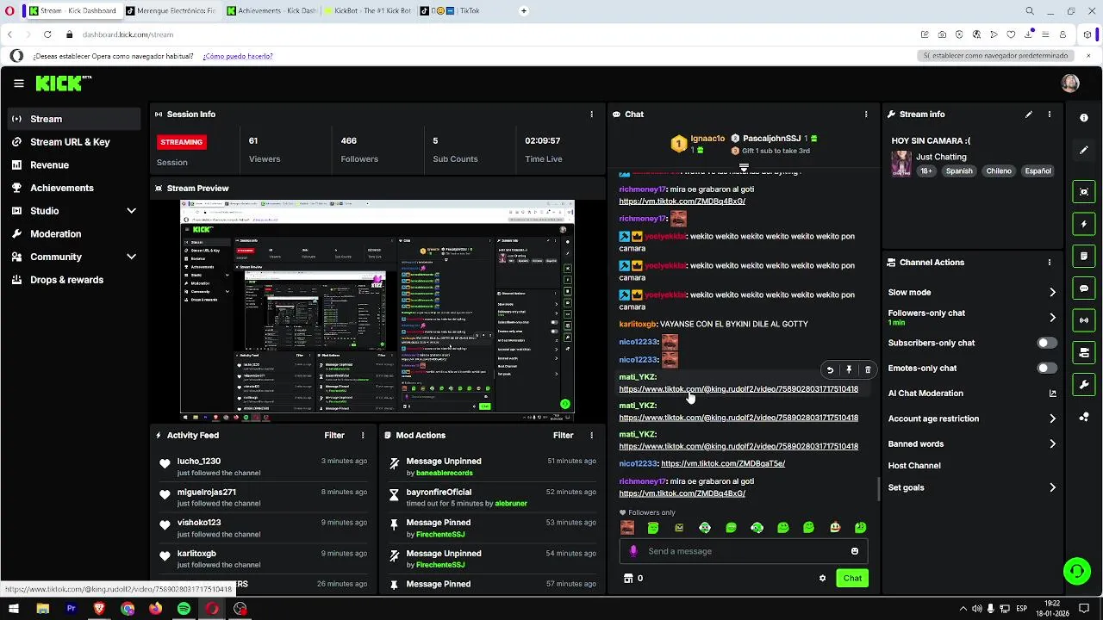This screenshot has height=620, width=1103.
Task: Click the green Chat send button
Action: [x=852, y=579]
